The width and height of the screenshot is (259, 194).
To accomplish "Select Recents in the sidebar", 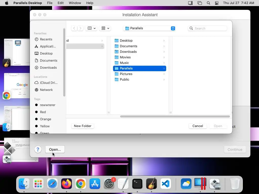I will (46, 39).
